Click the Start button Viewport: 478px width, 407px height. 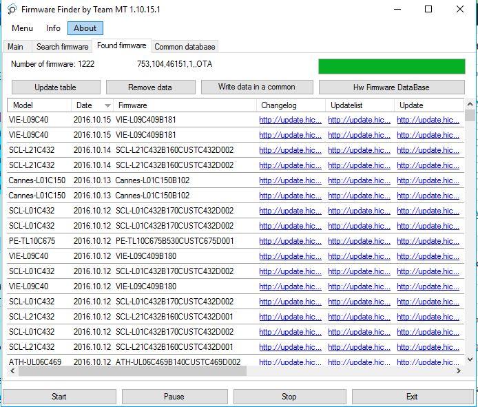(59, 397)
